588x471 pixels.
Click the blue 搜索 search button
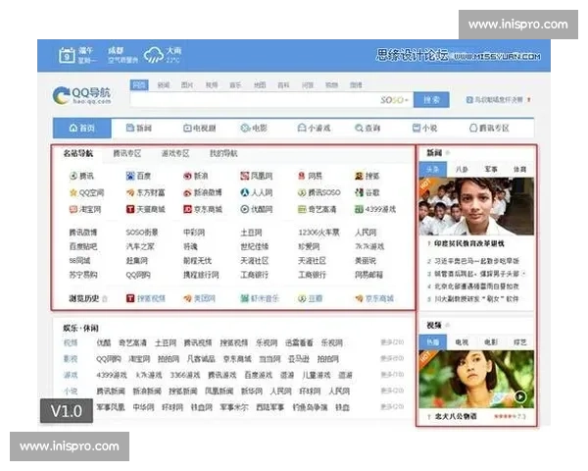(431, 100)
